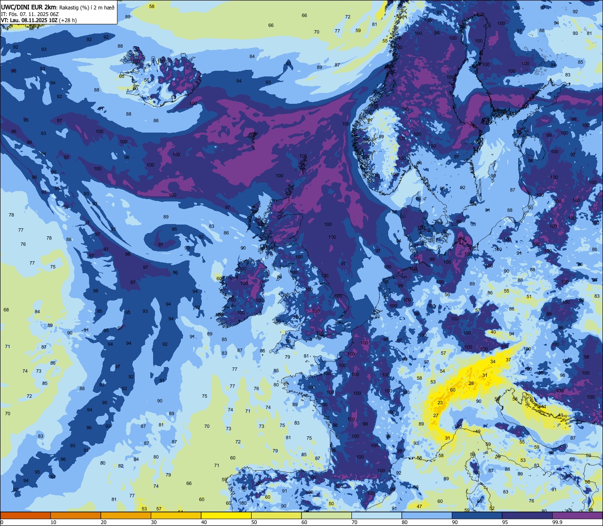Click the humidity value '37' on the map
Viewport: 603px width, 526px height.
[508, 359]
